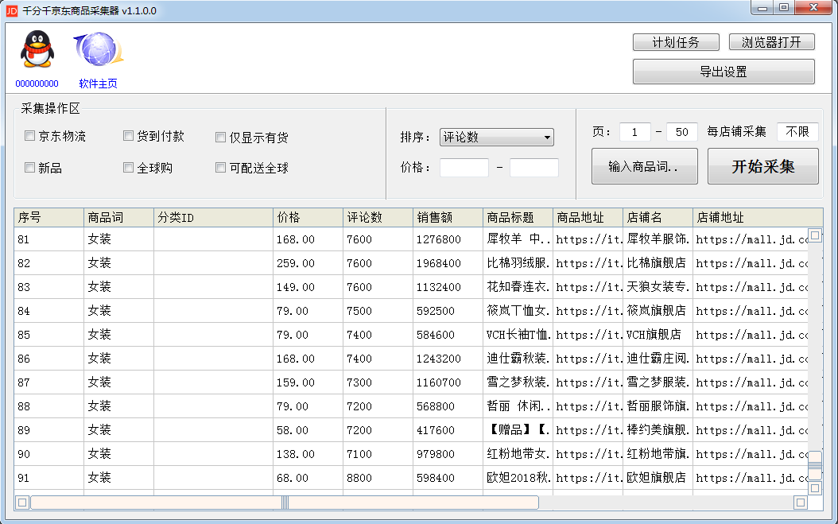Image resolution: width=838 pixels, height=524 pixels.
Task: Click the 分类ID column header
Action: point(214,218)
